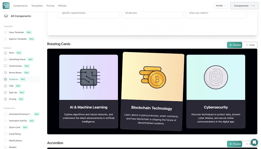This screenshot has height=149, width=261.
Task: Open the chat widget bubble
Action: 254,142
